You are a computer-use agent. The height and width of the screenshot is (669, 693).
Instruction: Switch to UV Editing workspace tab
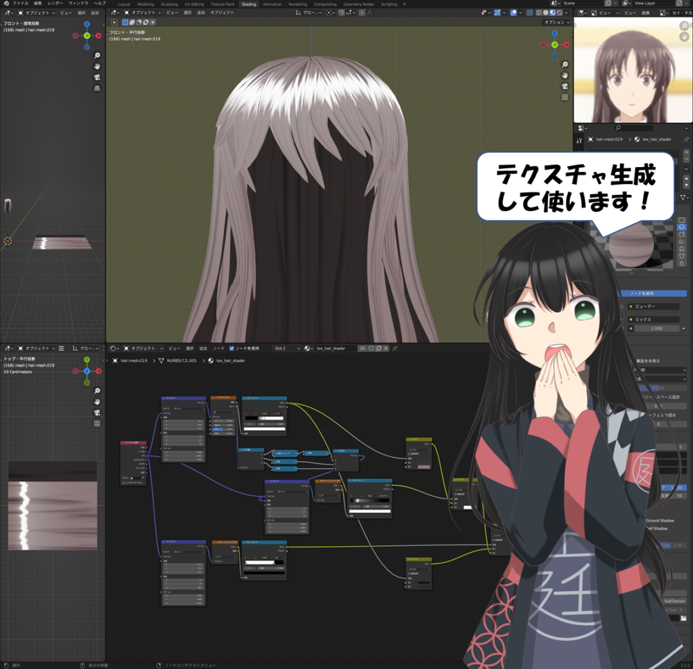tap(194, 4)
